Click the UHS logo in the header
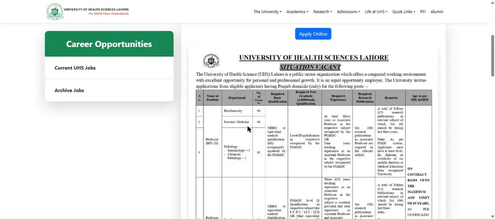Screen dimensions: 495x219 pos(55,12)
